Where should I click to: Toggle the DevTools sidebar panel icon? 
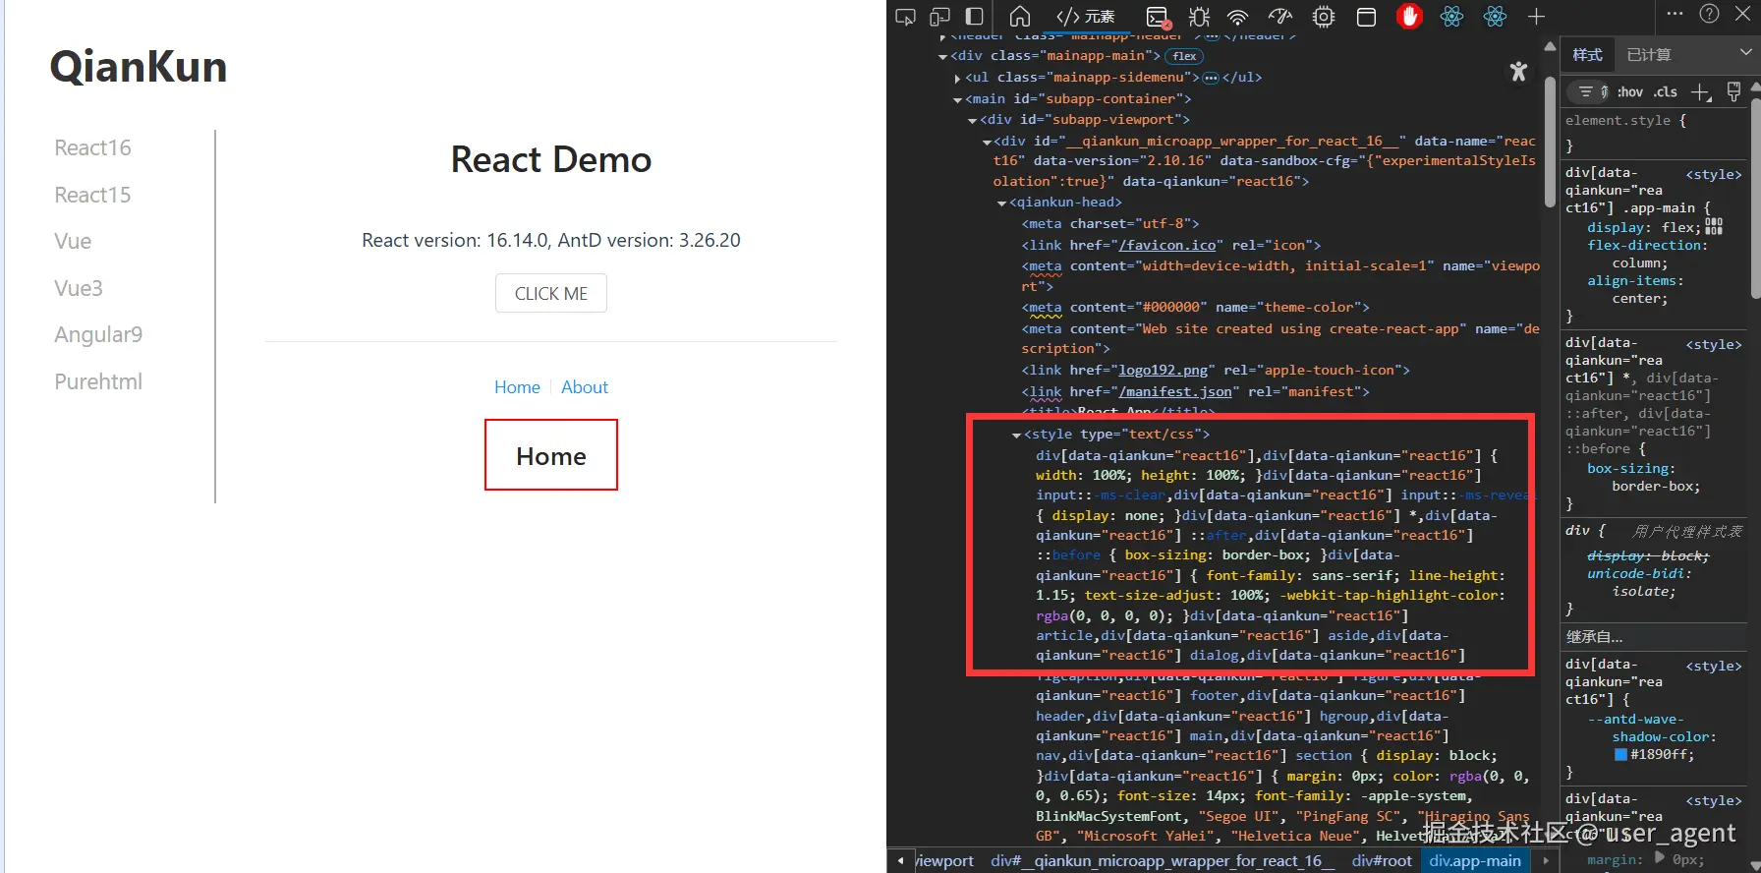click(x=975, y=17)
